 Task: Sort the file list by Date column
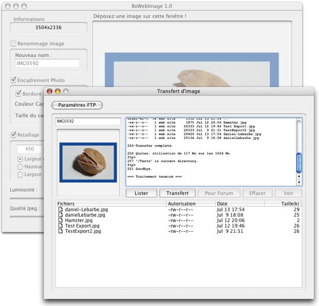tap(240, 204)
